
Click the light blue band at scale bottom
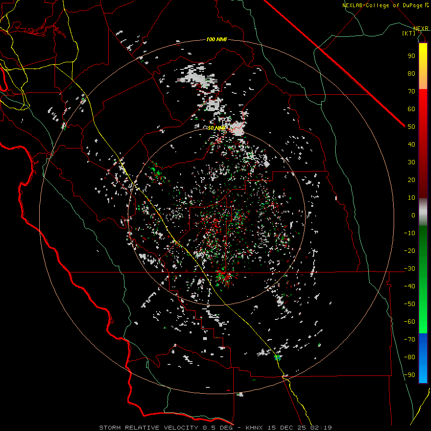click(423, 374)
